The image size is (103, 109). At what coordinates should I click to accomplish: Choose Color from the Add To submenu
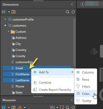point(86,94)
